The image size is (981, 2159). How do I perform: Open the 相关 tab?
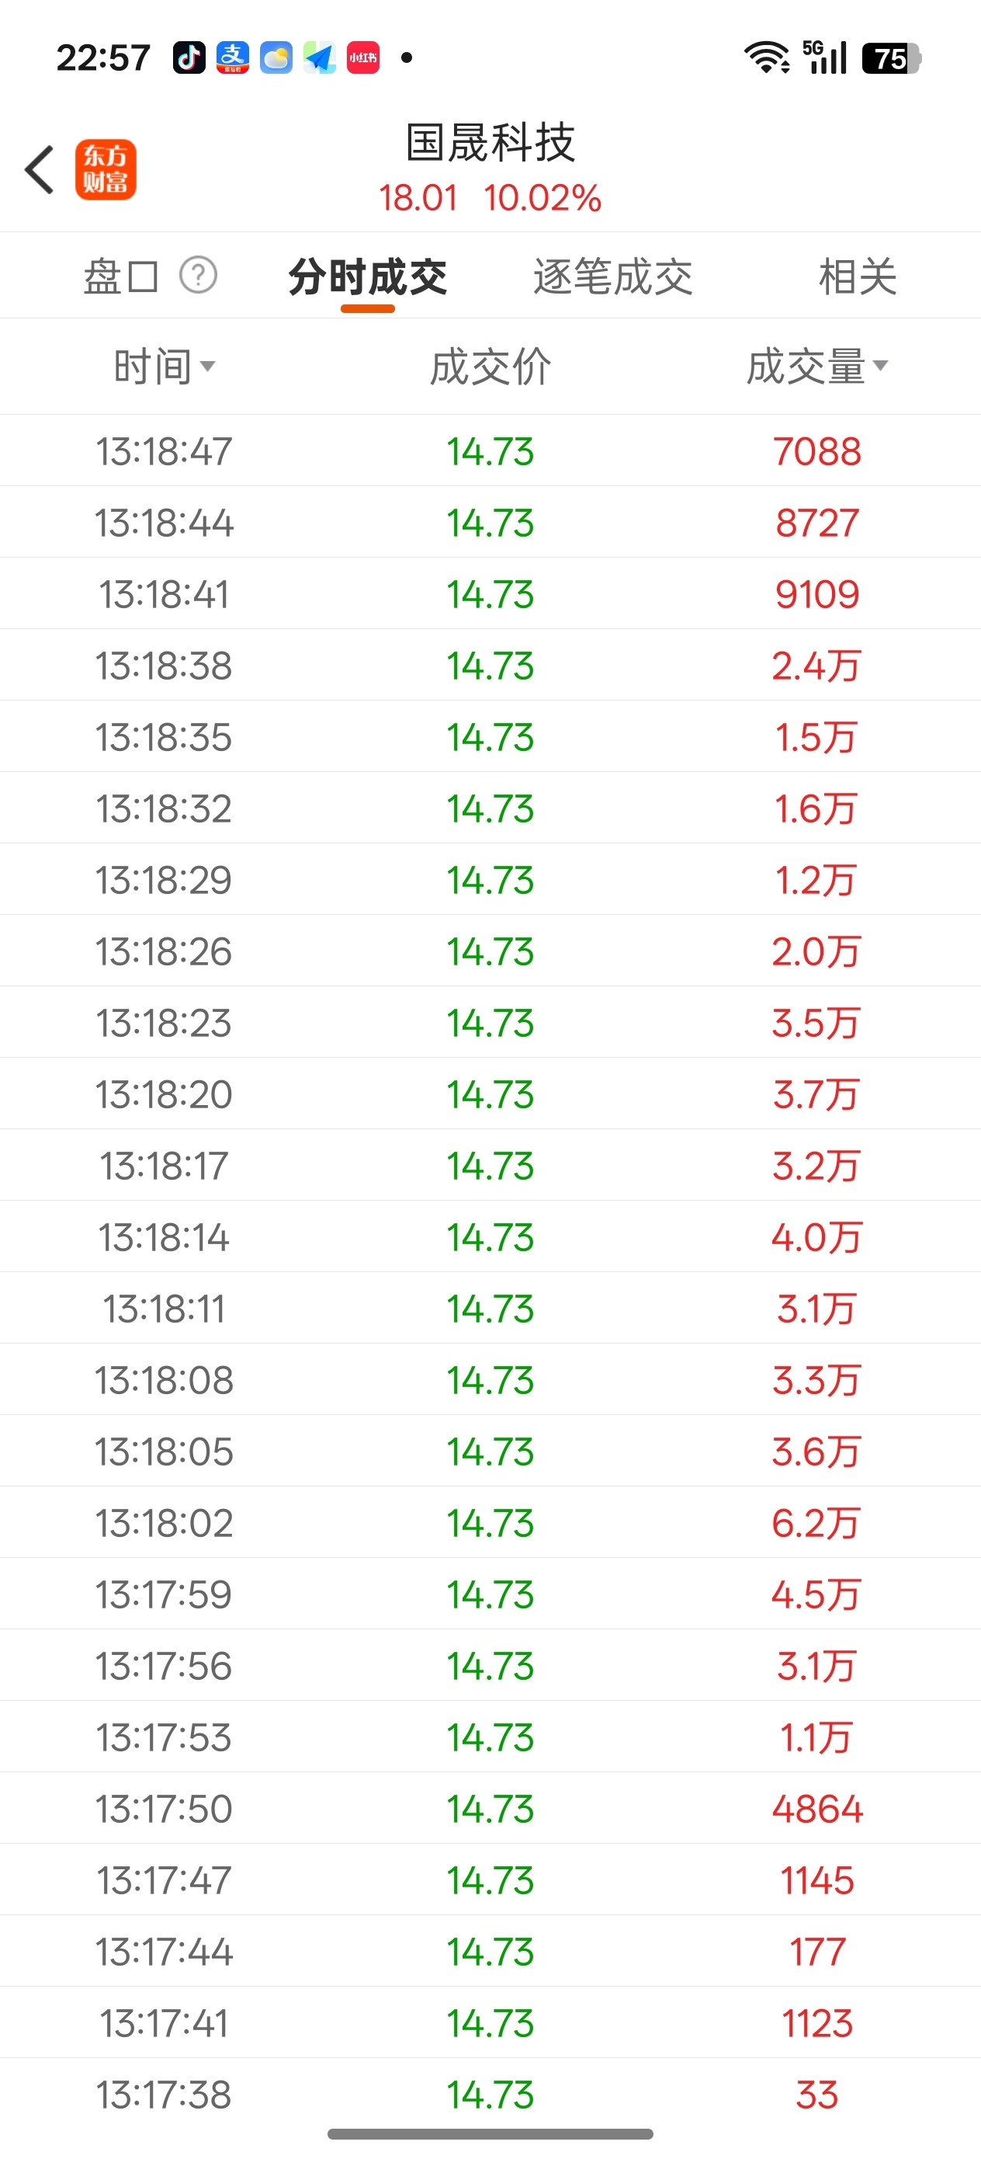coord(857,276)
